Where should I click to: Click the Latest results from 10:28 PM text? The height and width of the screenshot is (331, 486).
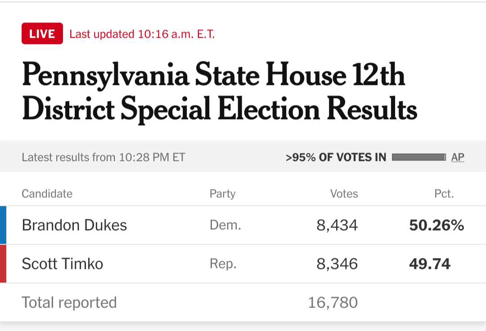(103, 157)
